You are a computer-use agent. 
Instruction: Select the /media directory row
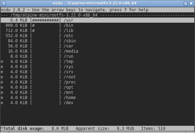(x=98, y=51)
